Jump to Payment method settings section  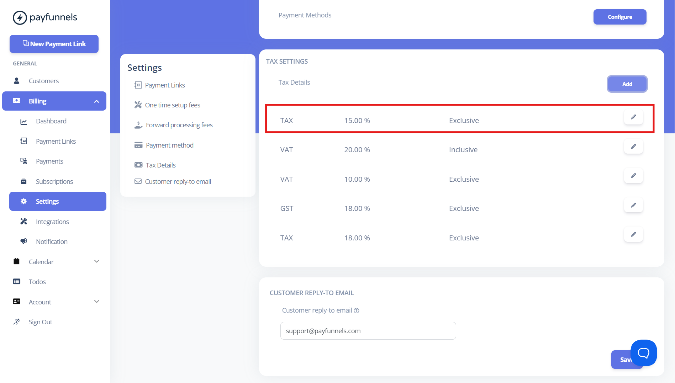[170, 145]
